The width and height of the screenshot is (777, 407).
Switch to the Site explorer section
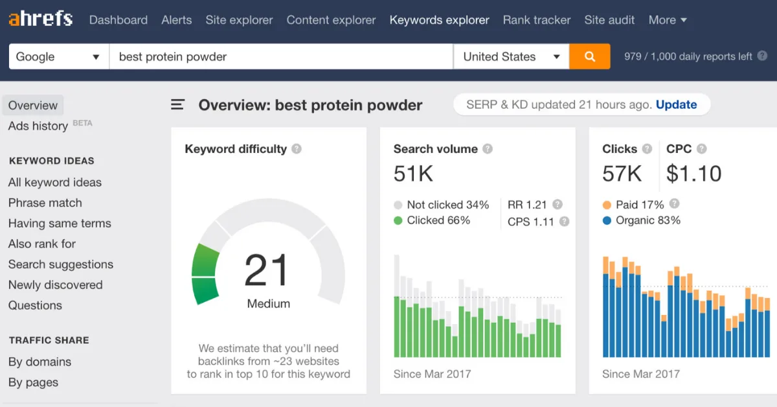[239, 20]
